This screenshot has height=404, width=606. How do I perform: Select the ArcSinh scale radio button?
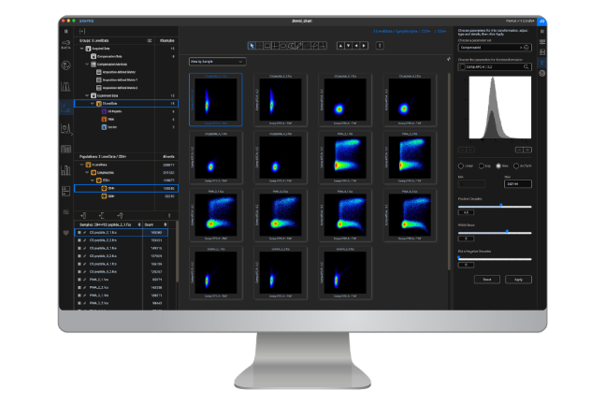click(x=516, y=165)
